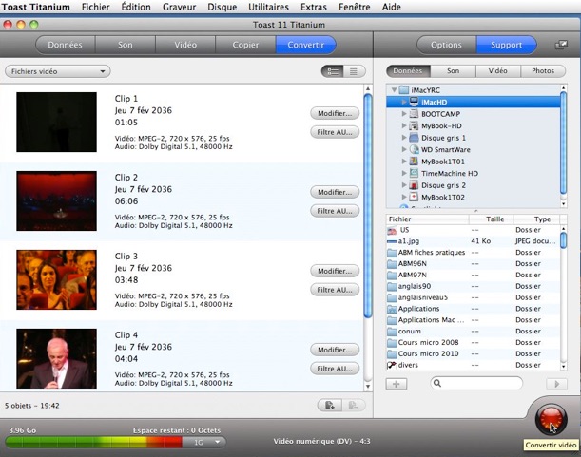Select the Clip 3 audience thumbnail
This screenshot has width=581, height=457.
coord(57,279)
